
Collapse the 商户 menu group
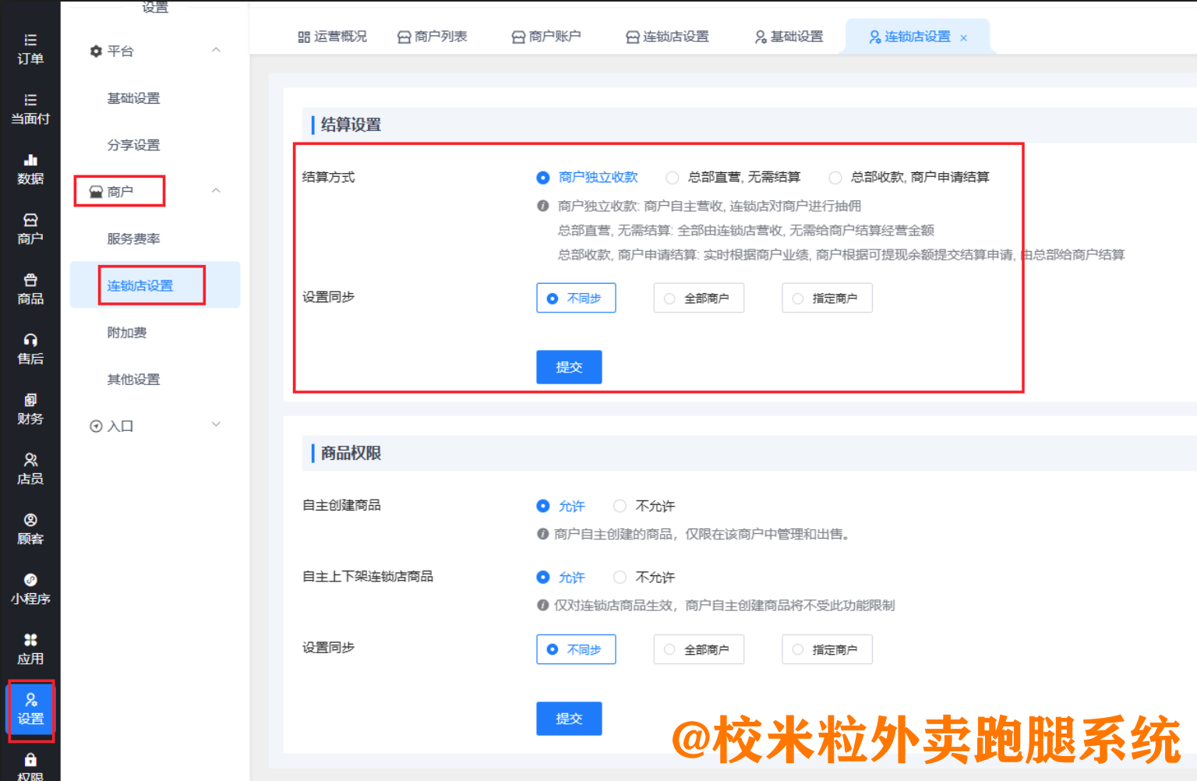coord(216,191)
